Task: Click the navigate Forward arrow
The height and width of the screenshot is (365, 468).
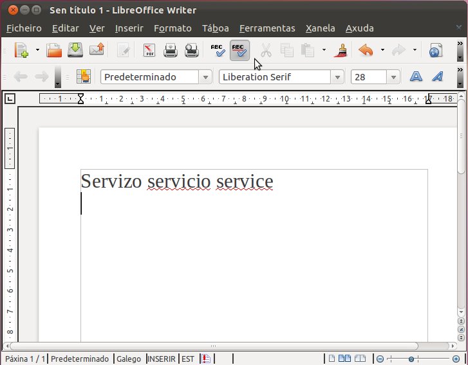Action: point(42,77)
